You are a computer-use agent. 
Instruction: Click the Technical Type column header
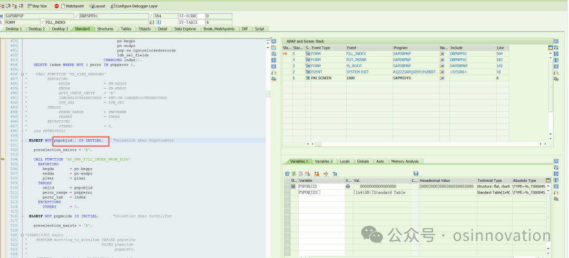494,180
